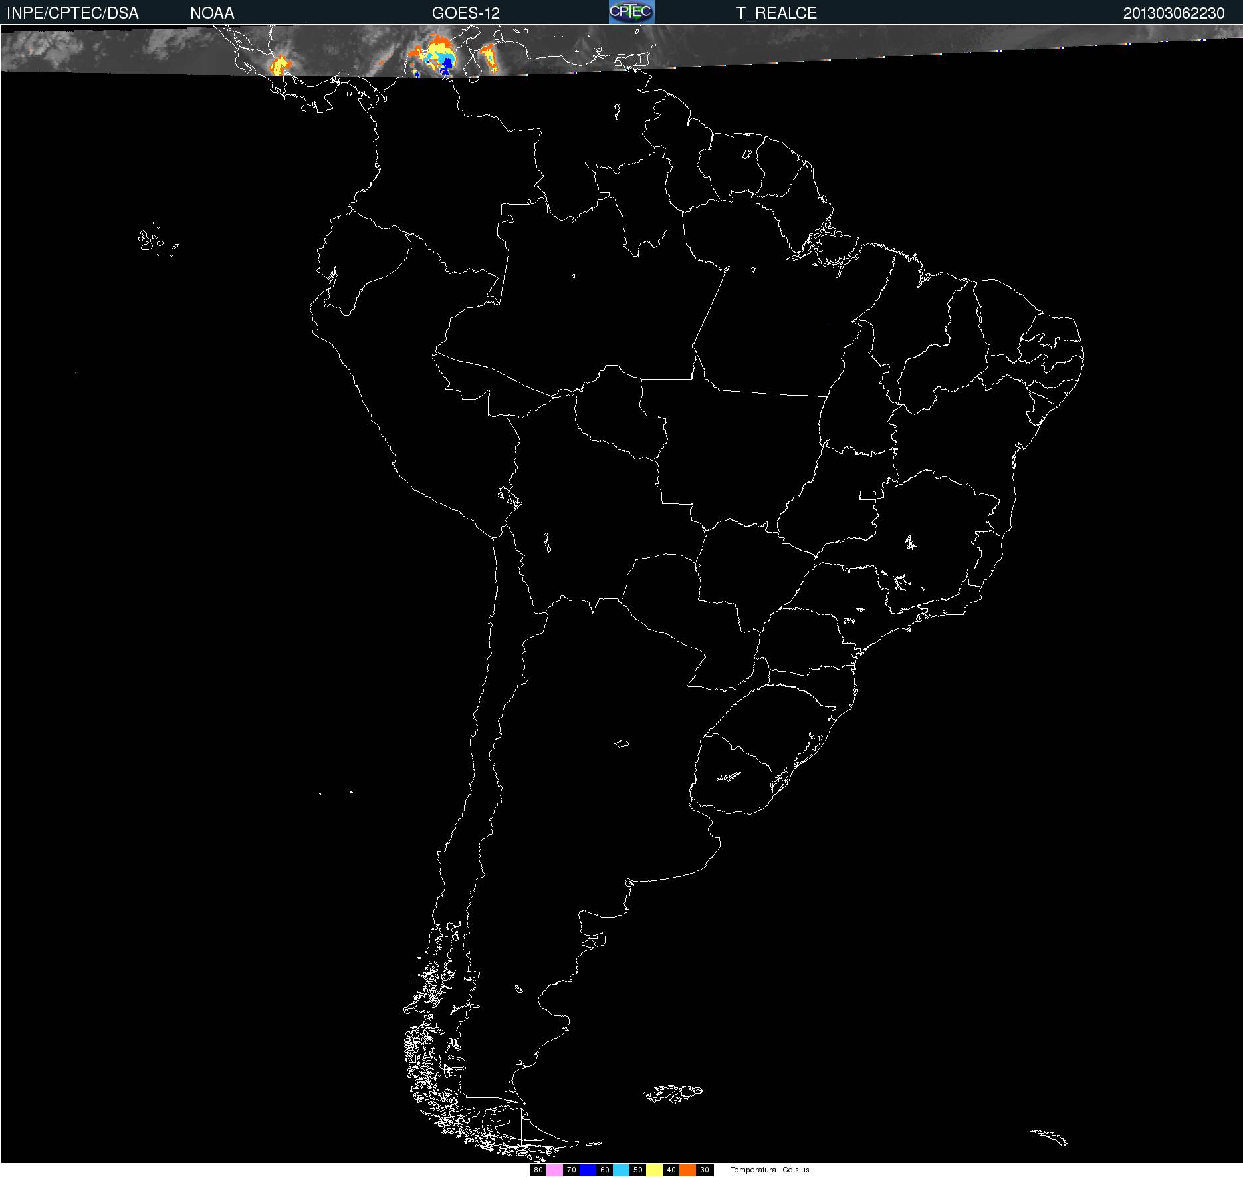The image size is (1243, 1177).
Task: Click the -40 legend temperature label
Action: (x=670, y=1170)
